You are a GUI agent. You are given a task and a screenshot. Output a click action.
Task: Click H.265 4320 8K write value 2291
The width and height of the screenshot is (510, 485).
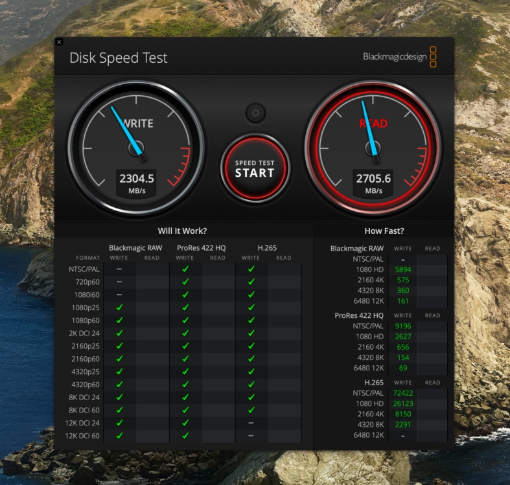pos(403,425)
